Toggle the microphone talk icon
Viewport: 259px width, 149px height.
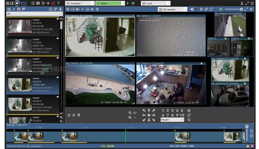97,9
